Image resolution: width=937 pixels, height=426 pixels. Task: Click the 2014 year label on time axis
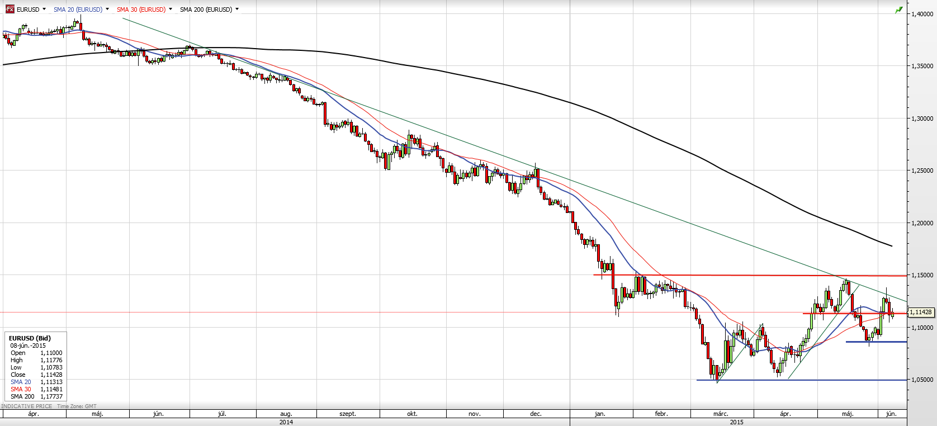pos(286,422)
